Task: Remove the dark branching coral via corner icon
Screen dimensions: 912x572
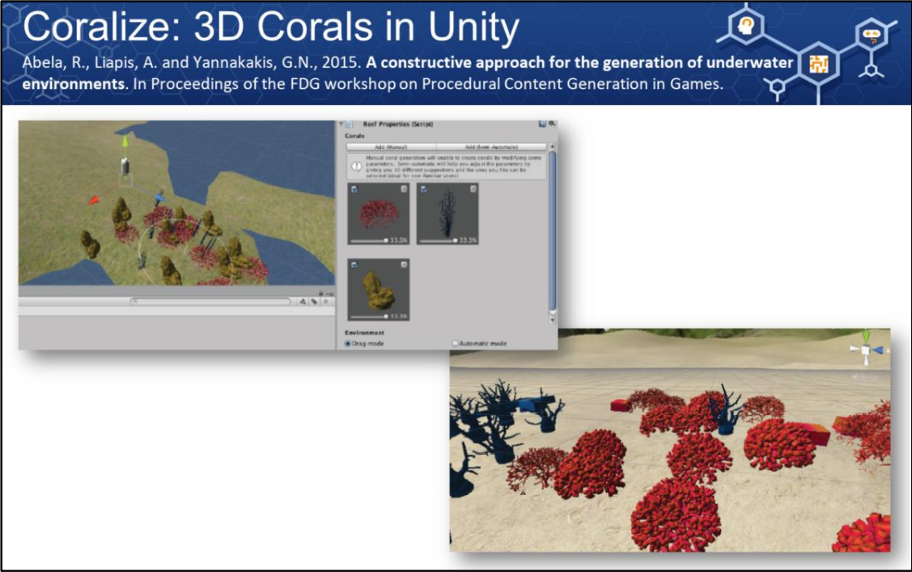Action: [x=473, y=189]
